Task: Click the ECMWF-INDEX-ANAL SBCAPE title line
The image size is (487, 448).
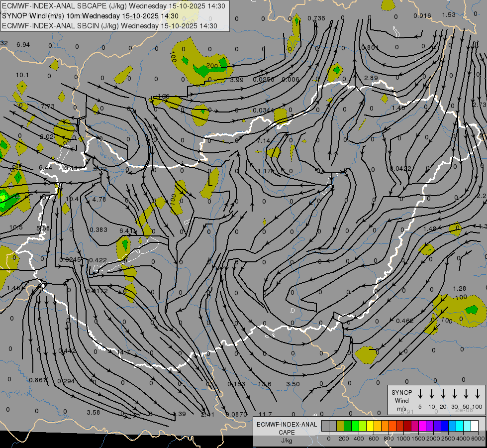Action: [113, 6]
